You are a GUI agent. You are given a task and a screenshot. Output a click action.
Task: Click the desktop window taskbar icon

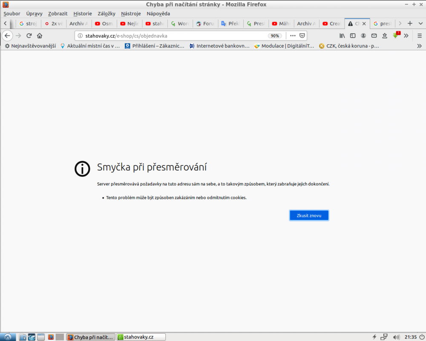coord(41,337)
